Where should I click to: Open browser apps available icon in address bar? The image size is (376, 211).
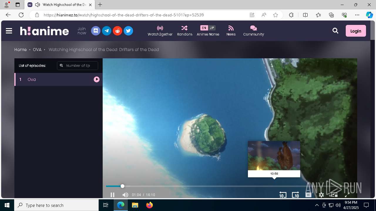point(252,15)
